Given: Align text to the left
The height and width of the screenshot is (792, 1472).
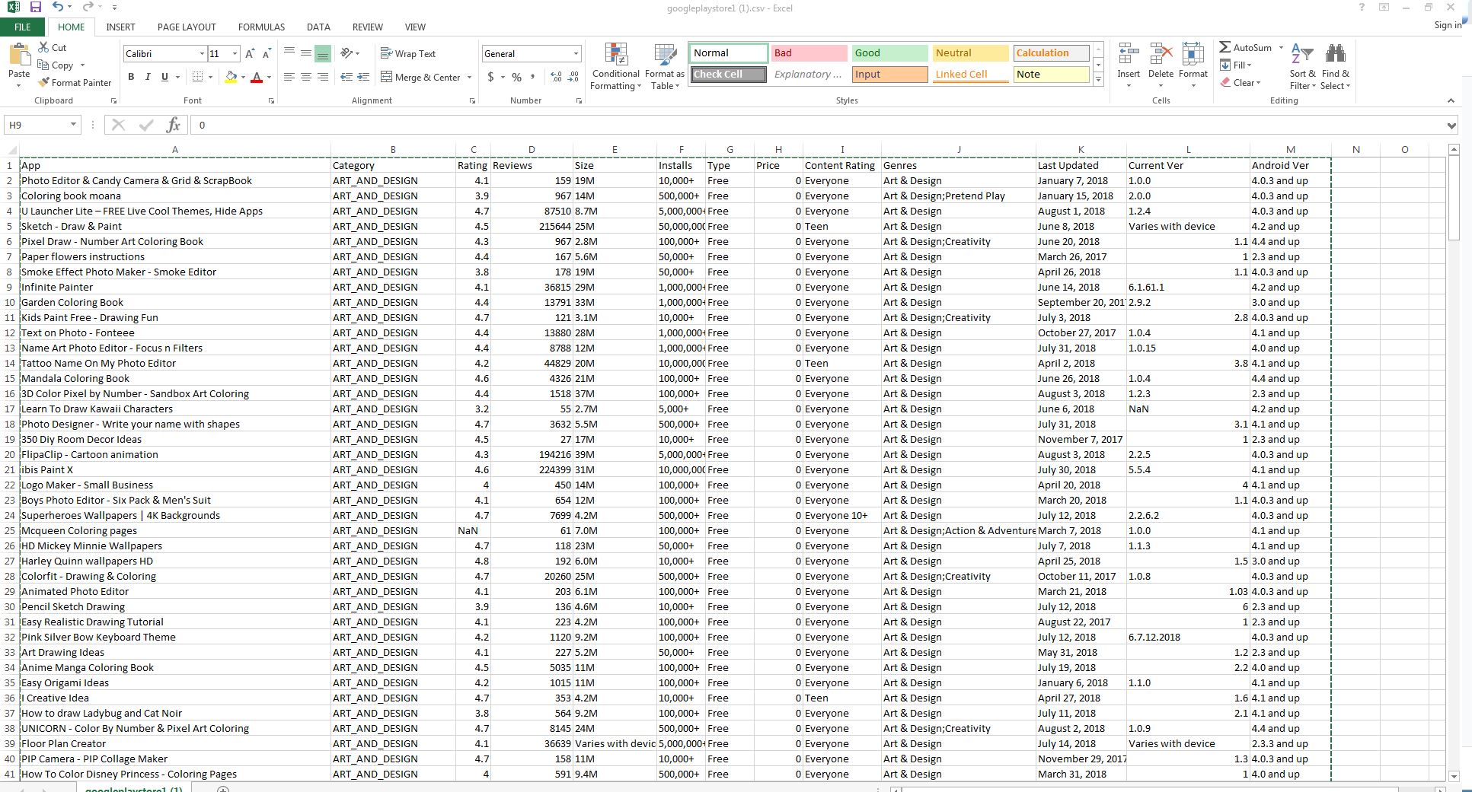Looking at the screenshot, I should 289,77.
